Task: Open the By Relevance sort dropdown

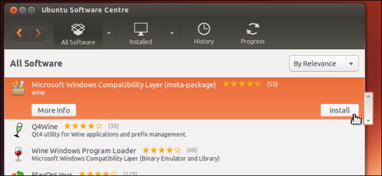Action: click(324, 63)
